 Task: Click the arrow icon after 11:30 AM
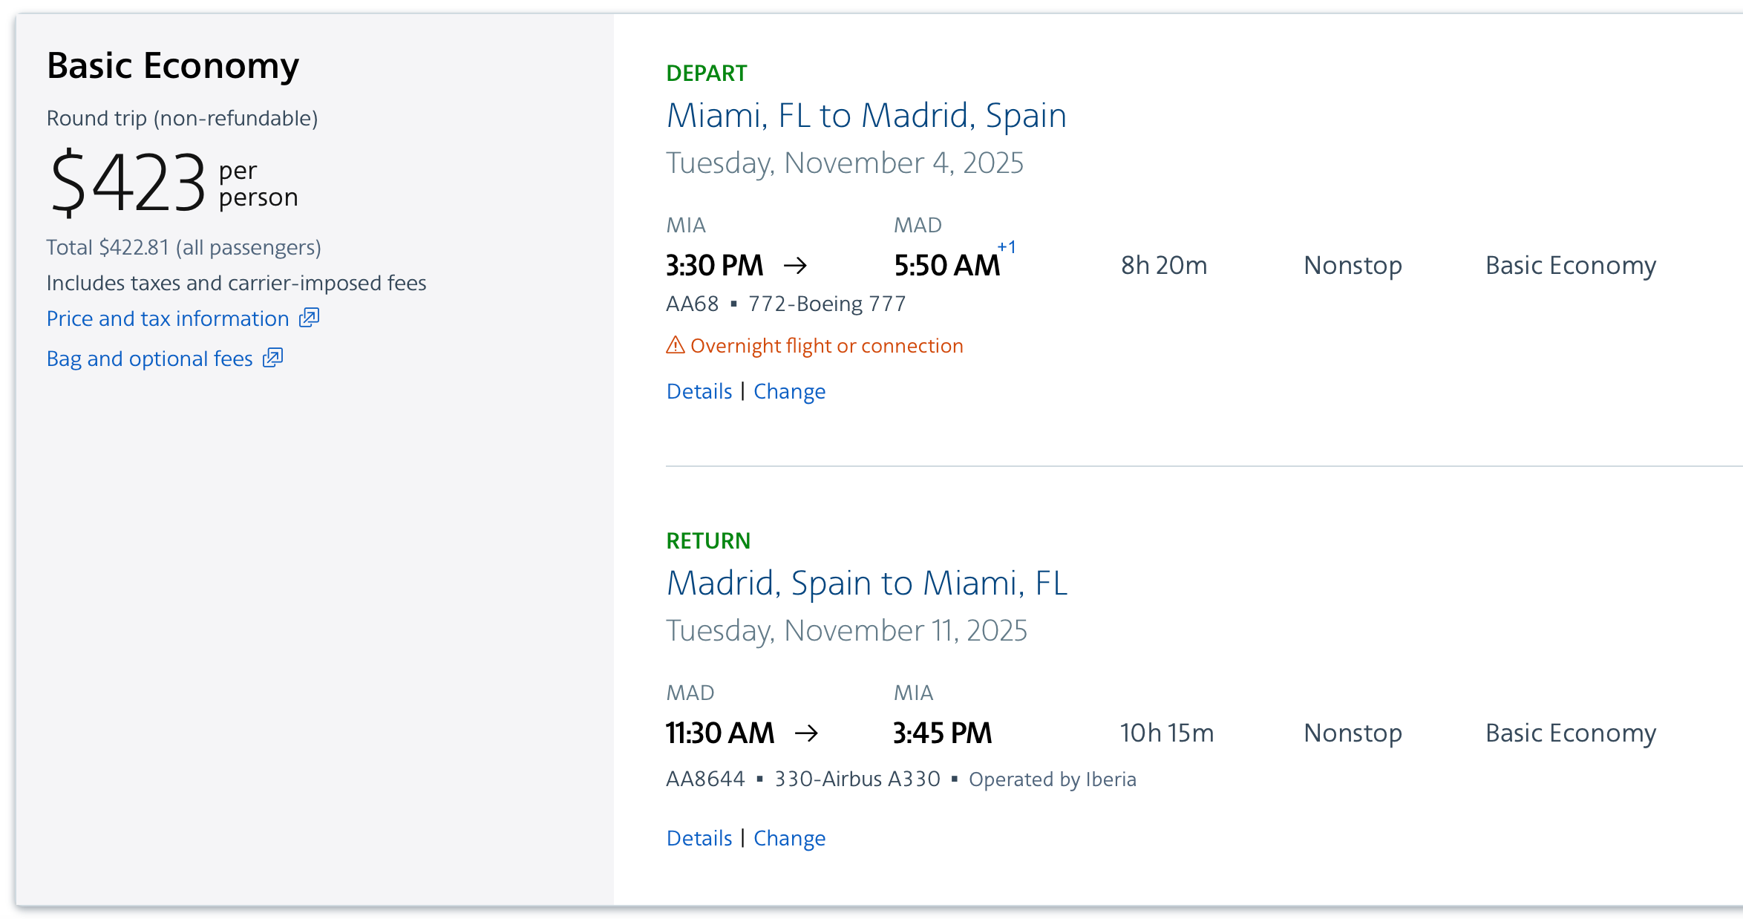(x=807, y=733)
